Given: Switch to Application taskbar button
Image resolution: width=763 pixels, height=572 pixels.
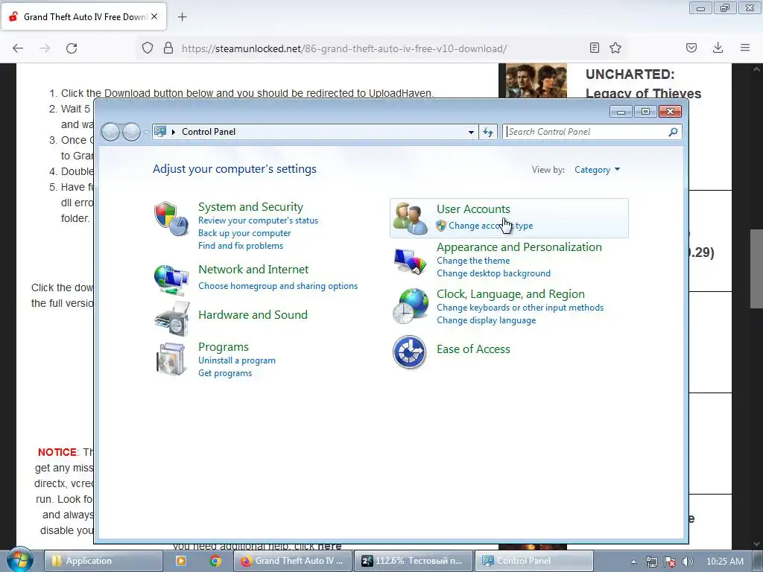Looking at the screenshot, I should [x=104, y=561].
